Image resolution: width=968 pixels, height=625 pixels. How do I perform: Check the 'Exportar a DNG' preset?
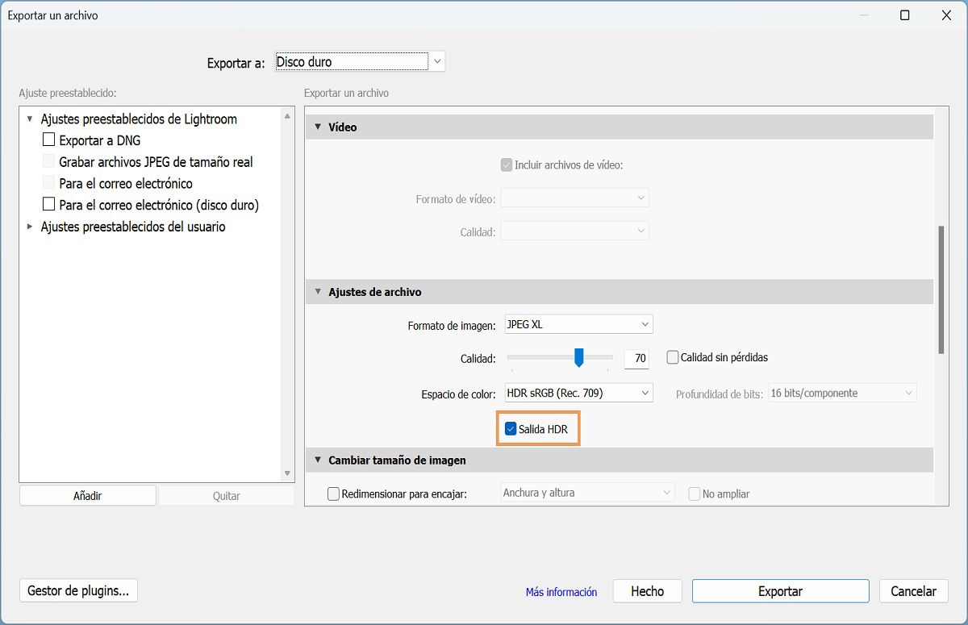[x=48, y=140]
